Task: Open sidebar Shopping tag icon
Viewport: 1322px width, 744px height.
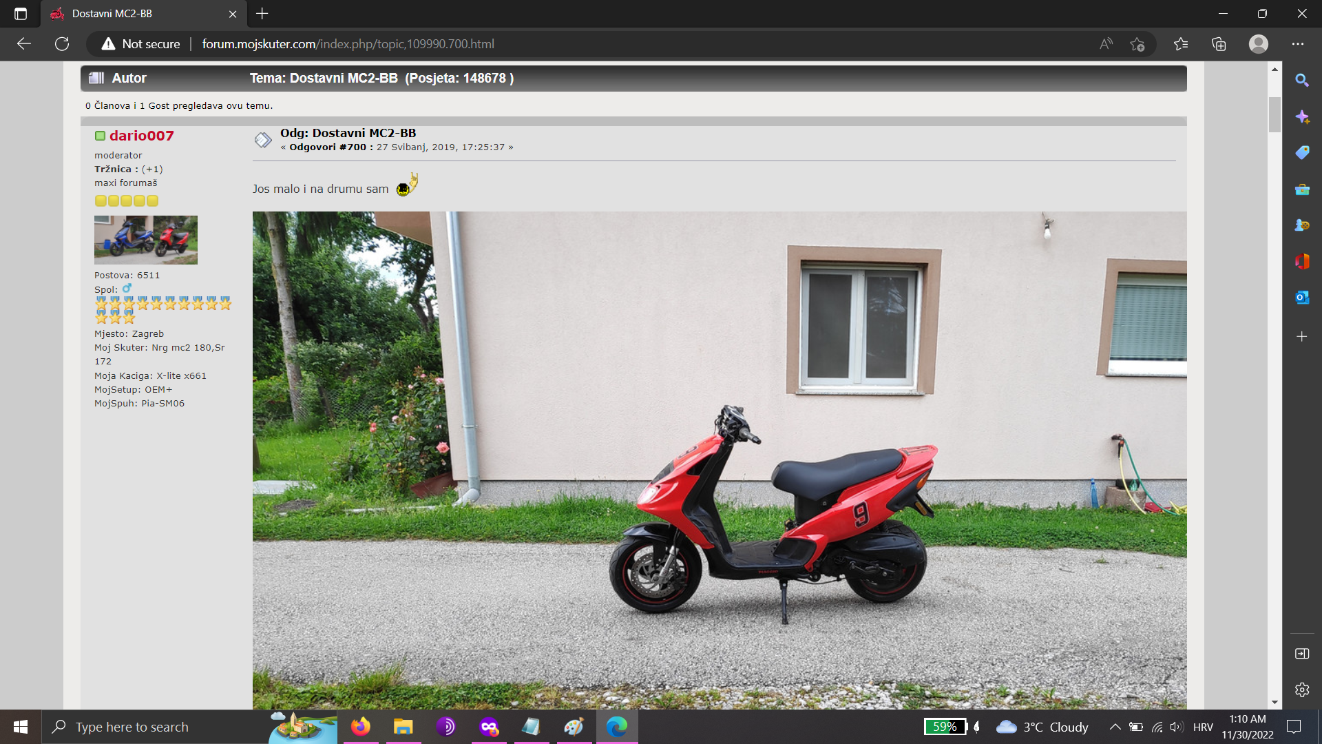Action: [1302, 152]
